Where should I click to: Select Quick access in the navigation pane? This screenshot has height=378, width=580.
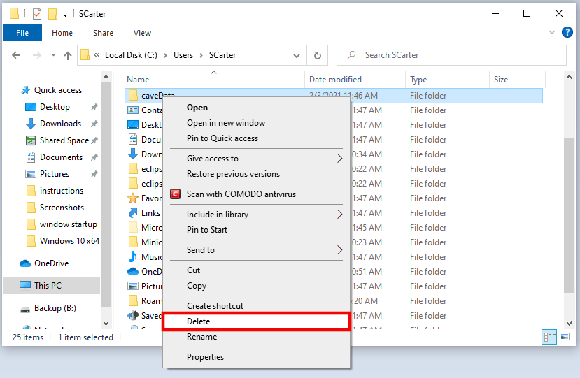pyautogui.click(x=58, y=90)
